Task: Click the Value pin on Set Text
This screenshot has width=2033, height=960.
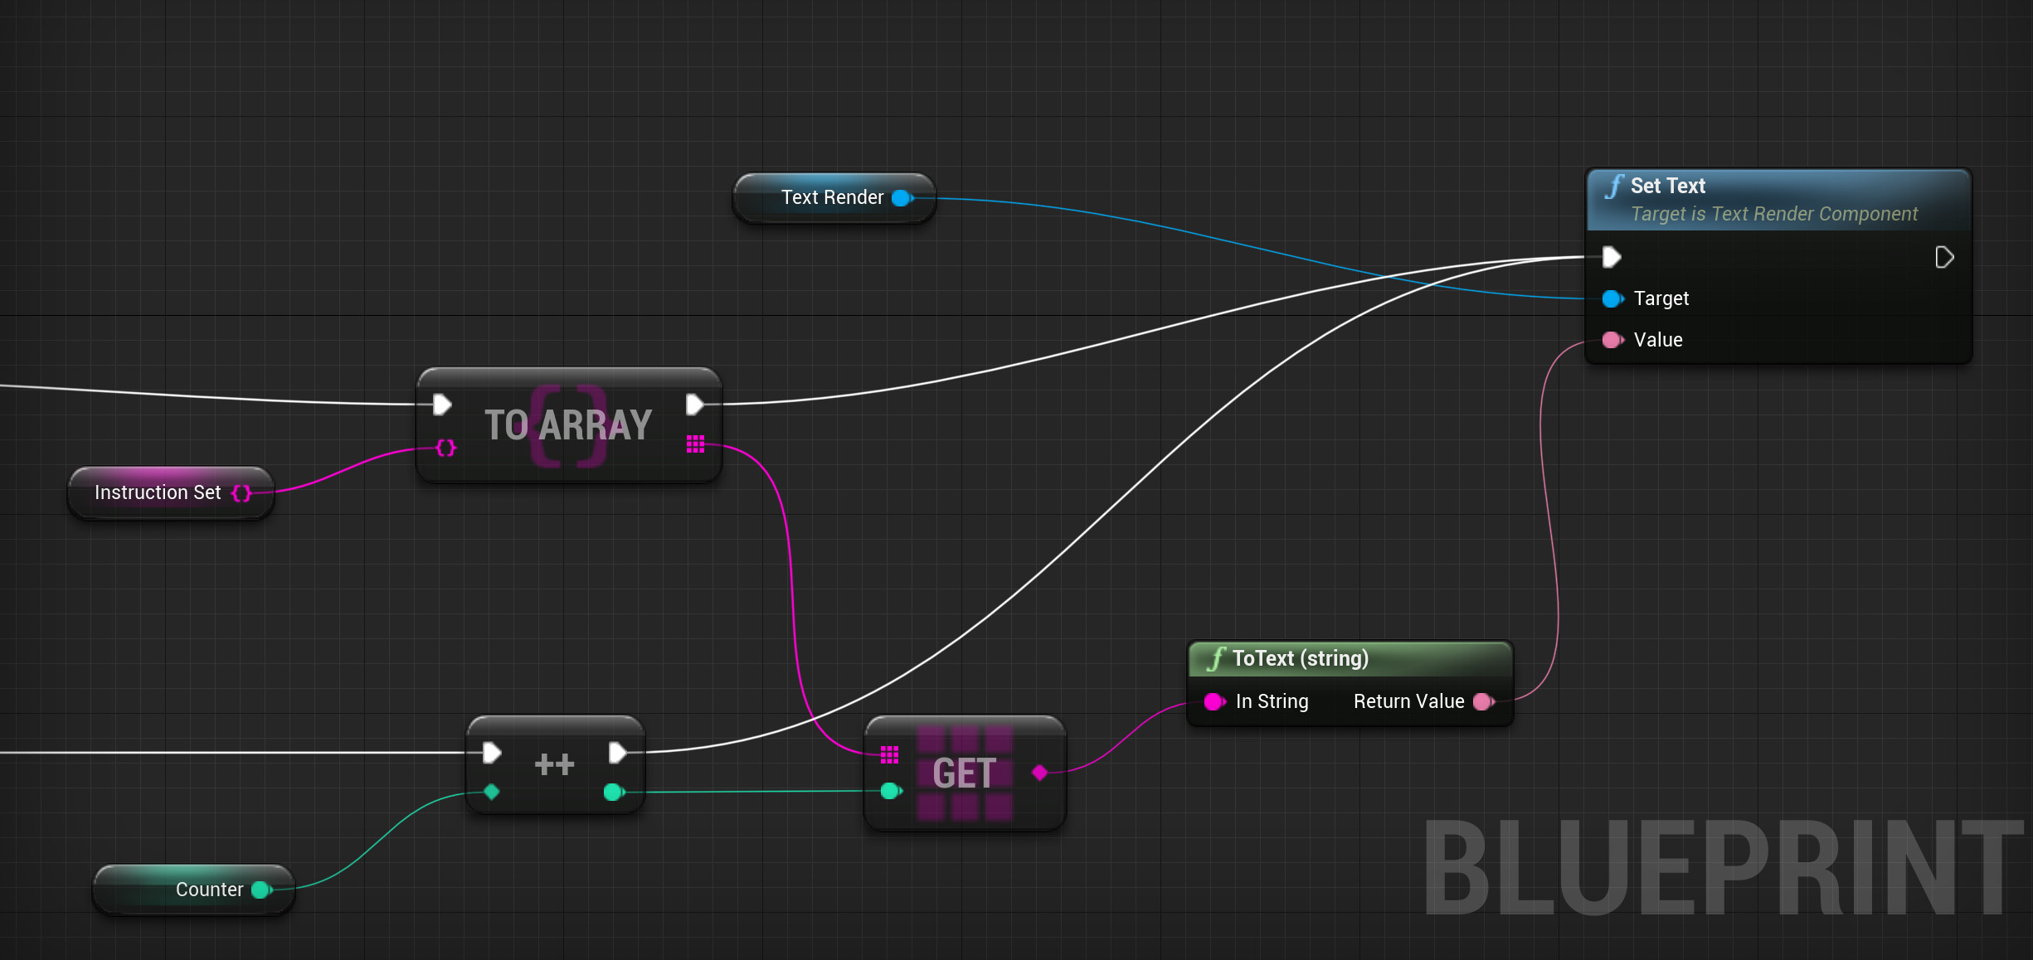Action: tap(1612, 340)
